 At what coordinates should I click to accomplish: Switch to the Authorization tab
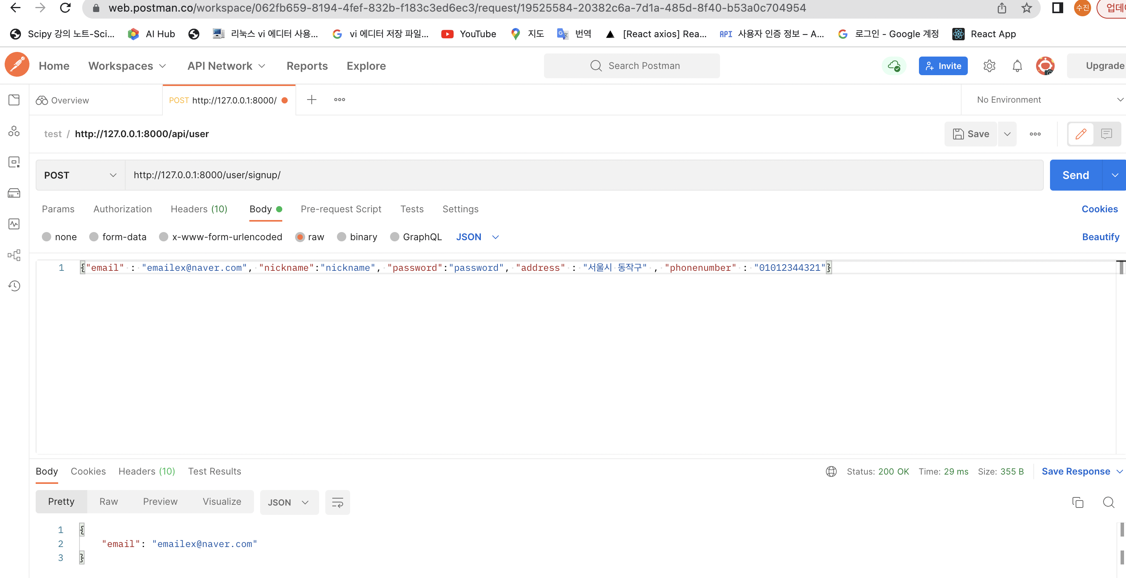(x=123, y=209)
